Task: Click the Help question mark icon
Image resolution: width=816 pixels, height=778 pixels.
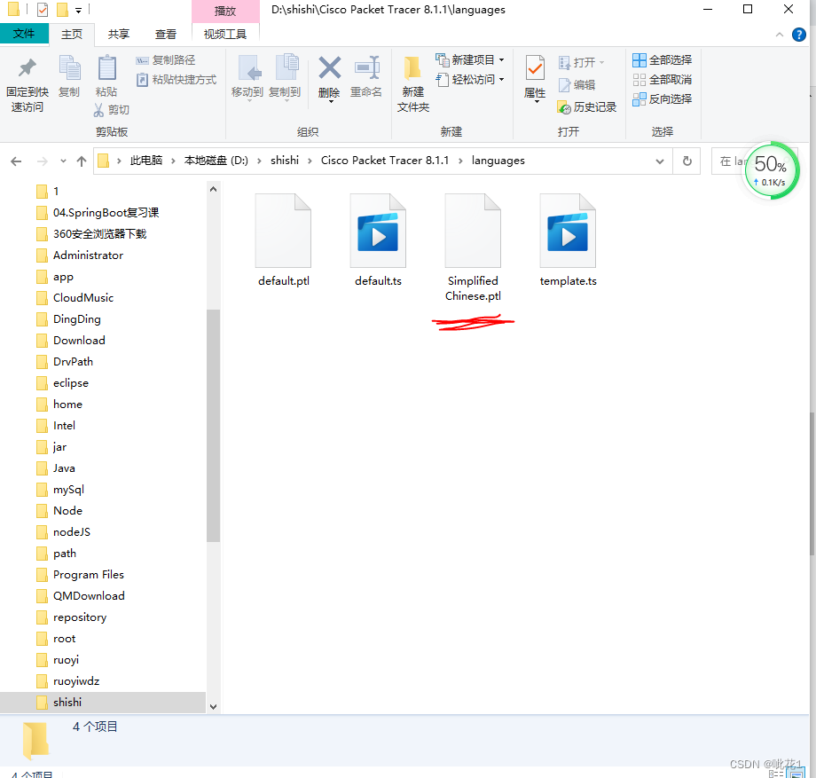Action: 799,35
